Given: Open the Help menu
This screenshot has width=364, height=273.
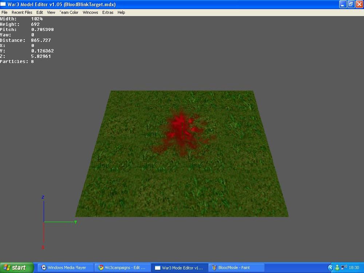Looking at the screenshot, I should [121, 12].
